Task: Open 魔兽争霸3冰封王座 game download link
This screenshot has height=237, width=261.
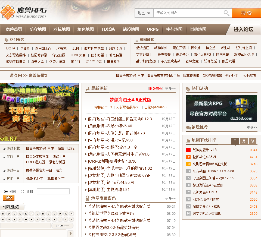Action: [x=40, y=148]
